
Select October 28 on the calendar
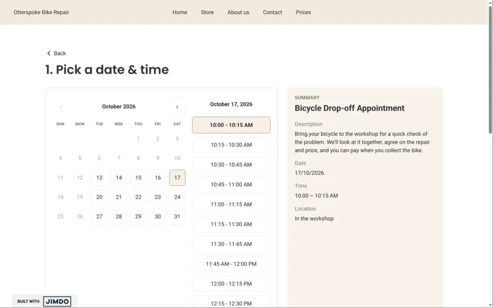(x=119, y=217)
